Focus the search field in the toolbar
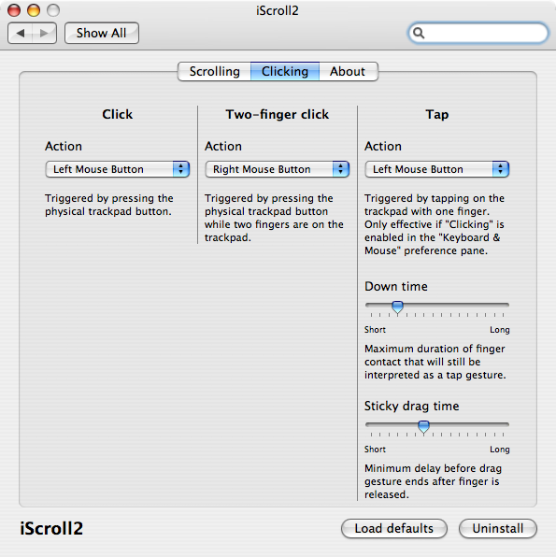Image resolution: width=556 pixels, height=557 pixels. tap(478, 33)
